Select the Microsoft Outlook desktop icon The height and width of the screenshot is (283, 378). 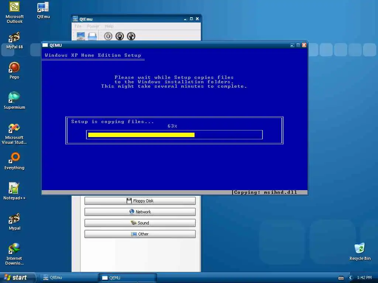[x=14, y=13]
